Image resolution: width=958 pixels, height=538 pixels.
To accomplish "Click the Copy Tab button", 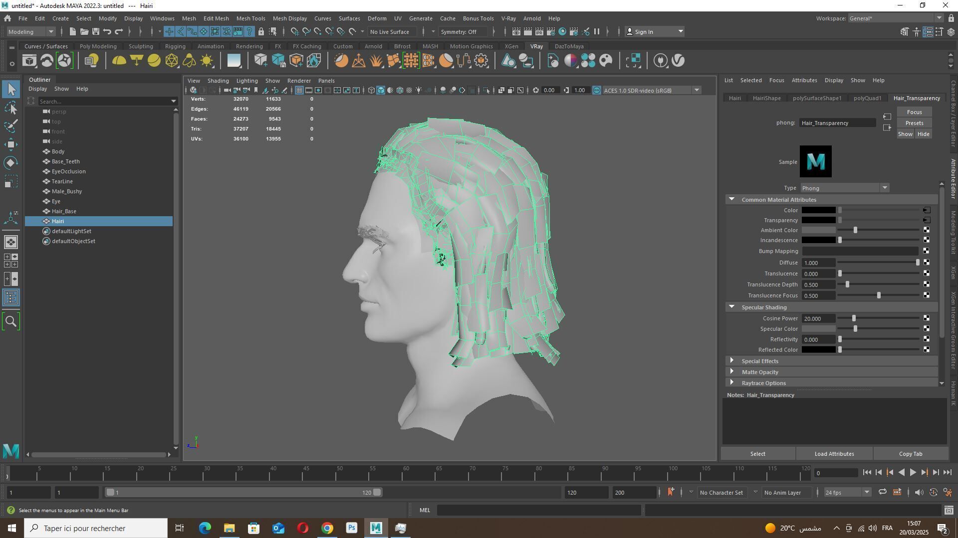I will pos(910,454).
